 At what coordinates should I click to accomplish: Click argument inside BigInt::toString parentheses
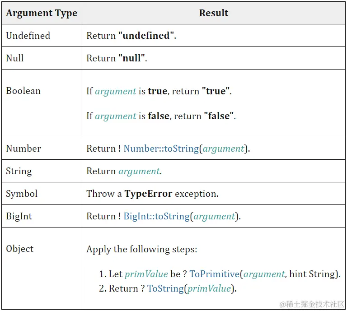coord(215,216)
